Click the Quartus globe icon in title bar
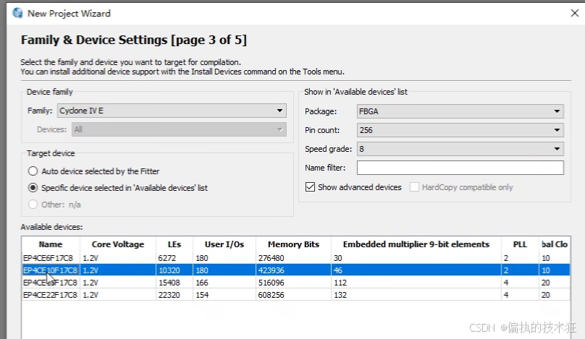This screenshot has width=585, height=339. coord(17,13)
